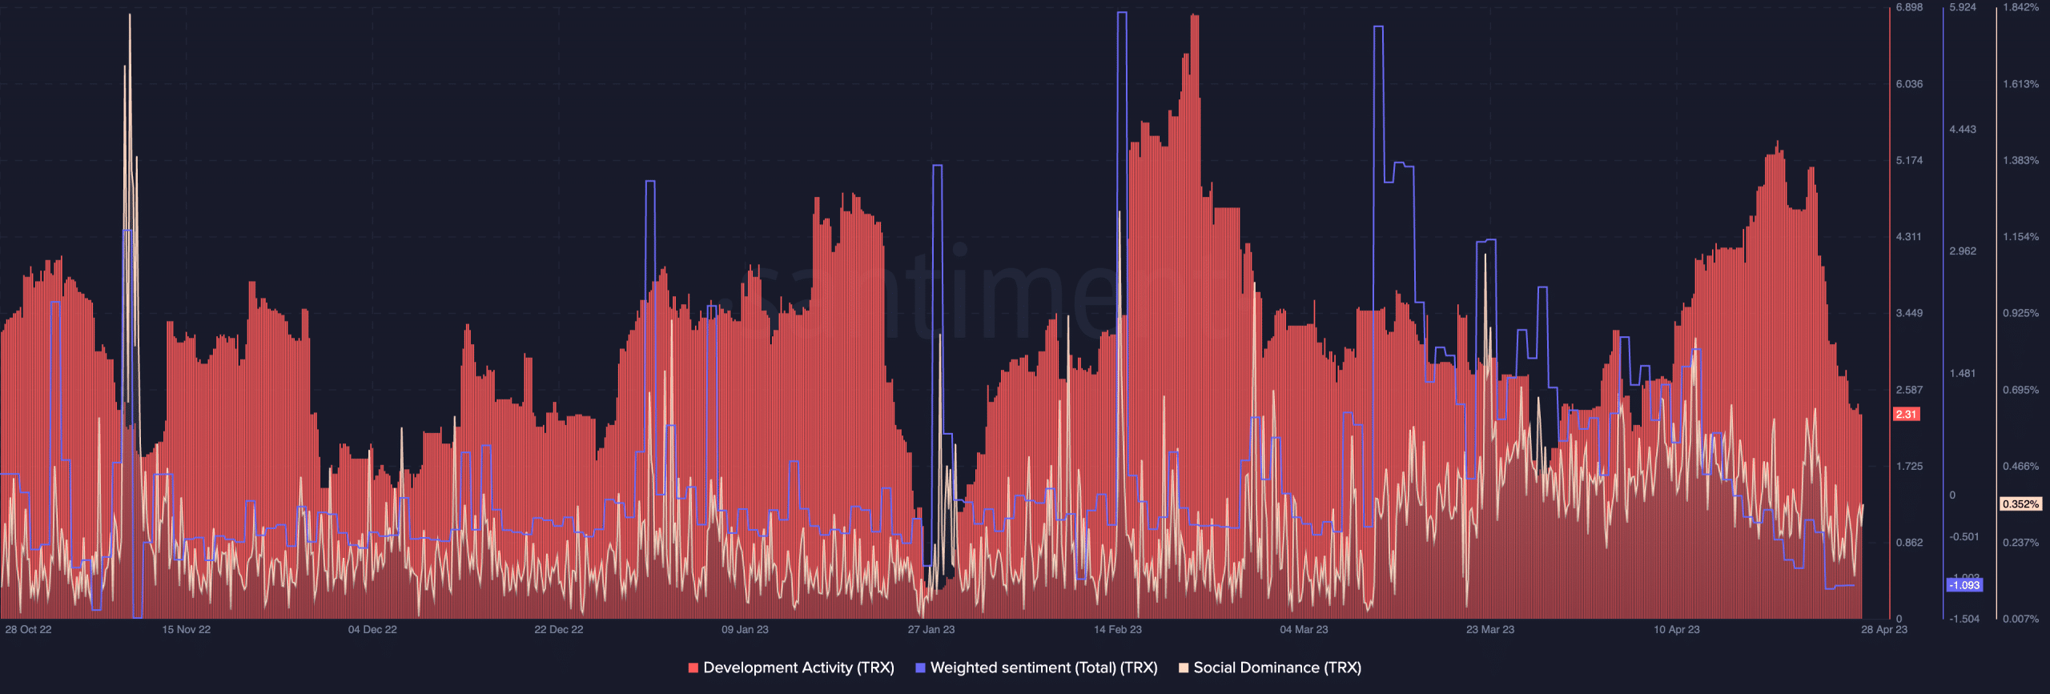
Task: Click the Social Dominance (TRX) legend label
Action: click(x=1277, y=668)
